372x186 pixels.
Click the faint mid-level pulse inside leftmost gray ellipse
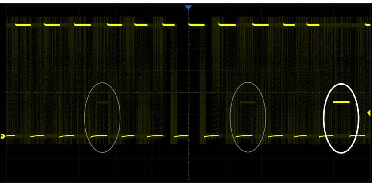click(x=103, y=102)
